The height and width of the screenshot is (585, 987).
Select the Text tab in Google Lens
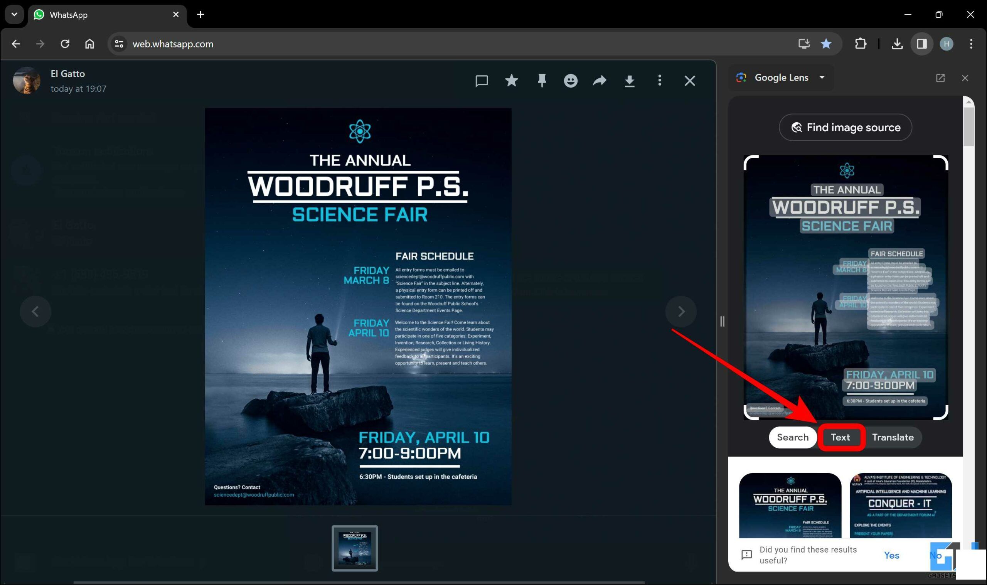[840, 437]
